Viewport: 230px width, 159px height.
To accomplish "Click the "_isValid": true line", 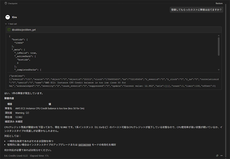I will point(26,53).
